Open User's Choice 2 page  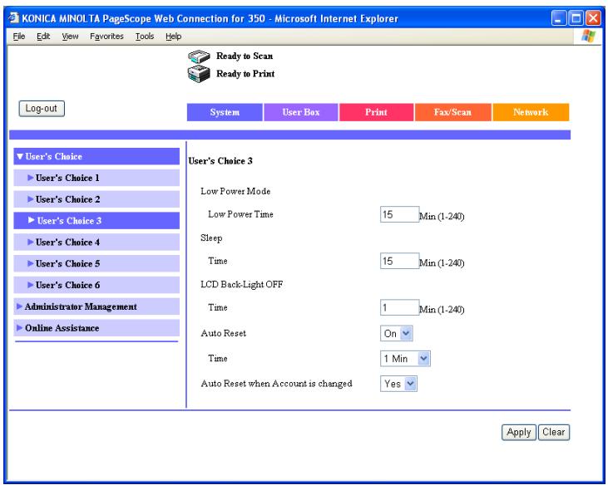[96, 199]
